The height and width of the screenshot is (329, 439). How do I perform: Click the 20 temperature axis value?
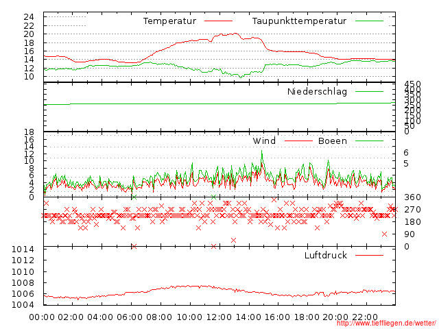(x=29, y=34)
